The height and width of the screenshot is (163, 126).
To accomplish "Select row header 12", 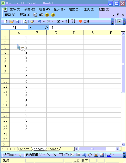I will [x=5, y=91].
